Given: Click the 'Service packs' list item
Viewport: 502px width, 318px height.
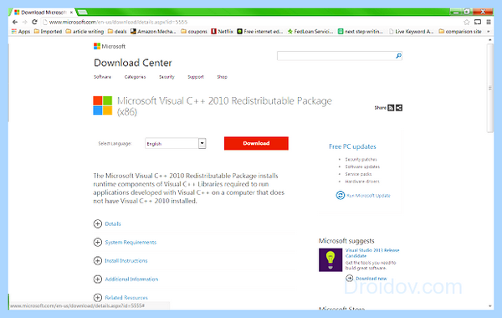Looking at the screenshot, I should 358,174.
